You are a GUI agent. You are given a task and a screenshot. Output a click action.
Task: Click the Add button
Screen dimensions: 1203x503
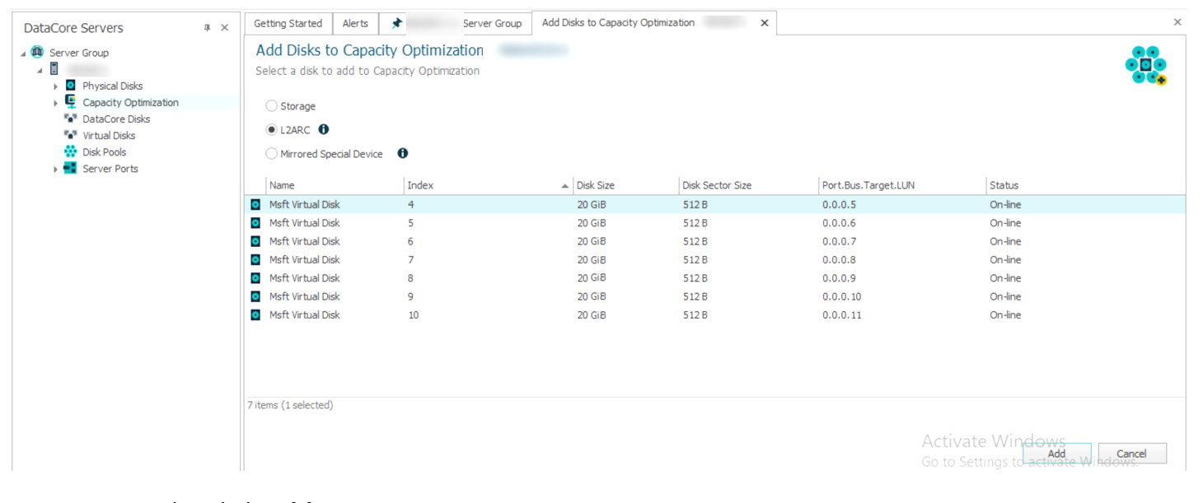[1056, 454]
